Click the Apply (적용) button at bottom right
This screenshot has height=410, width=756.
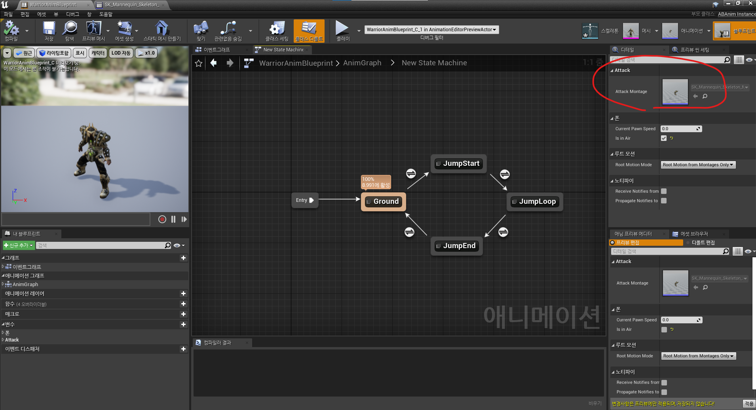tap(749, 404)
